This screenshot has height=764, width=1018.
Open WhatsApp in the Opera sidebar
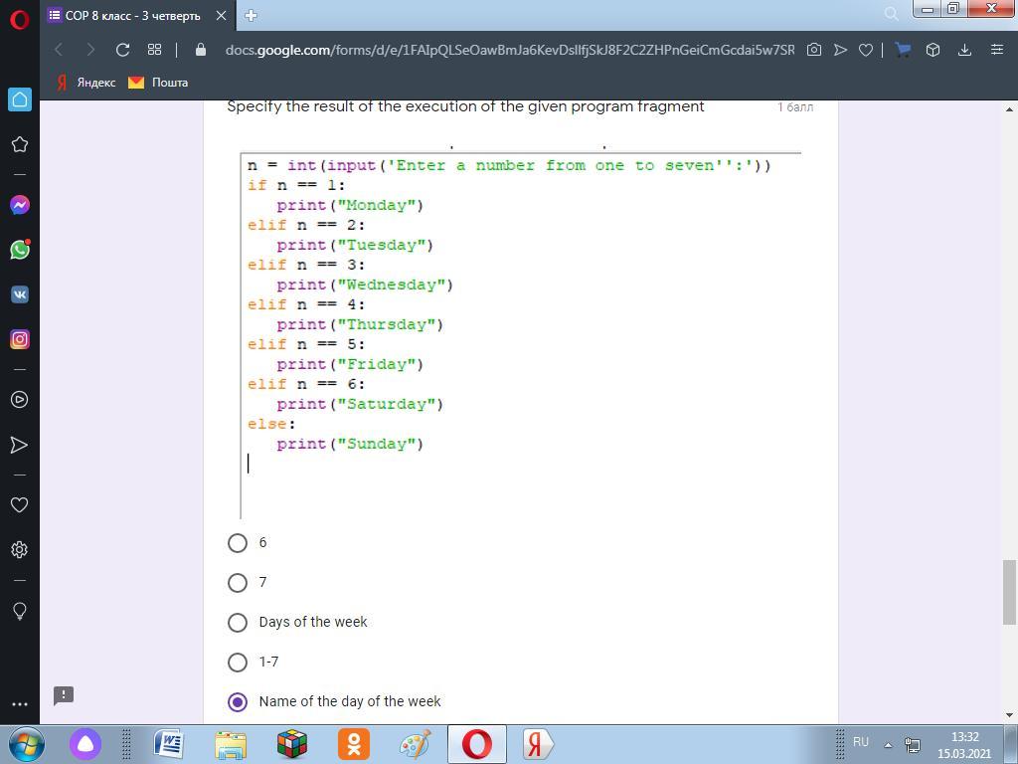pyautogui.click(x=19, y=250)
